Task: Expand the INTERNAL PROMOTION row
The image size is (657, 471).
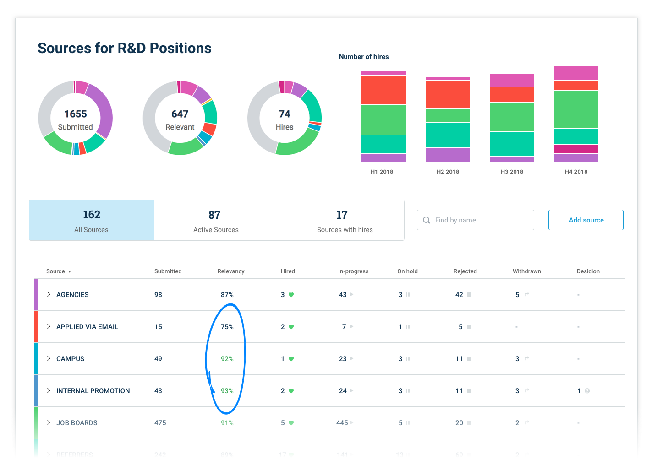Action: pyautogui.click(x=49, y=391)
